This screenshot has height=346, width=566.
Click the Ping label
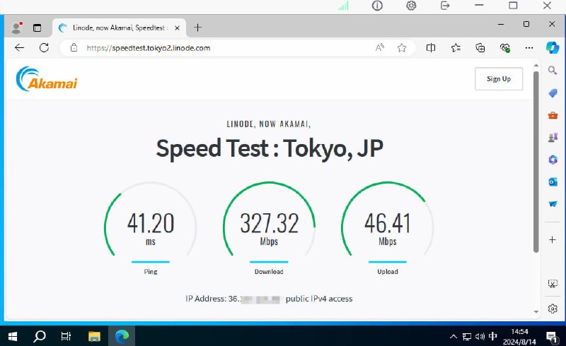point(151,271)
